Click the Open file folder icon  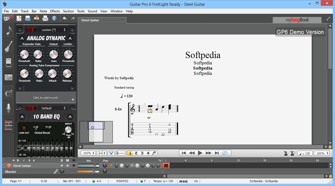click(x=28, y=18)
